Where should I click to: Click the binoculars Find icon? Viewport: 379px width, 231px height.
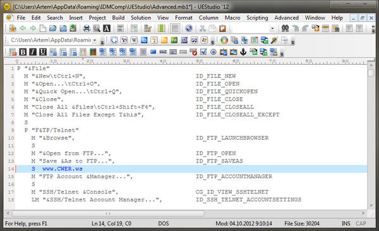pyautogui.click(x=286, y=28)
